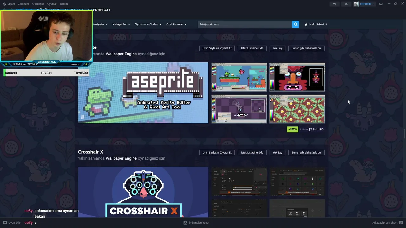Add Aseprite to the wishlist
Viewport: 406px width, 228px height.
252,48
